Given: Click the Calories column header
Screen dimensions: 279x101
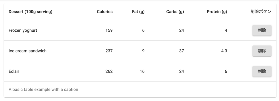Looking at the screenshot, I should pyautogui.click(x=105, y=12).
